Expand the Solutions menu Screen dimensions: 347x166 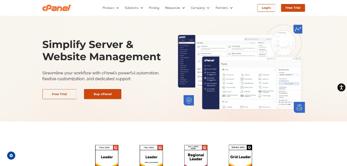(134, 8)
